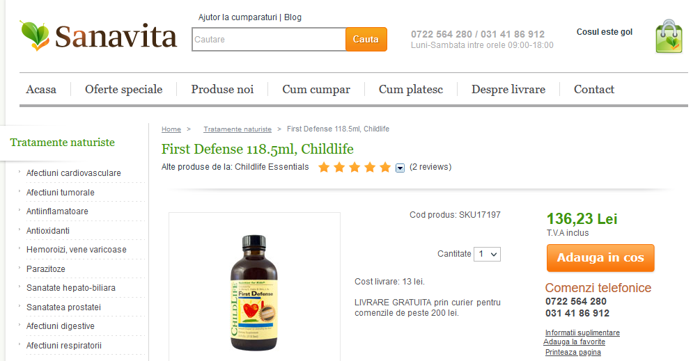This screenshot has height=361, width=700.
Task: Expand the rating details arrow beside stars
Action: click(x=400, y=168)
